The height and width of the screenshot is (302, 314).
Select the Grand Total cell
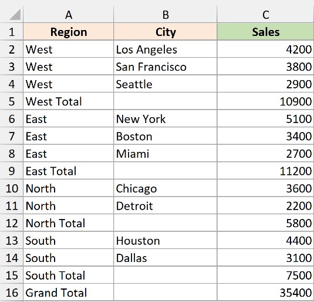coord(69,293)
